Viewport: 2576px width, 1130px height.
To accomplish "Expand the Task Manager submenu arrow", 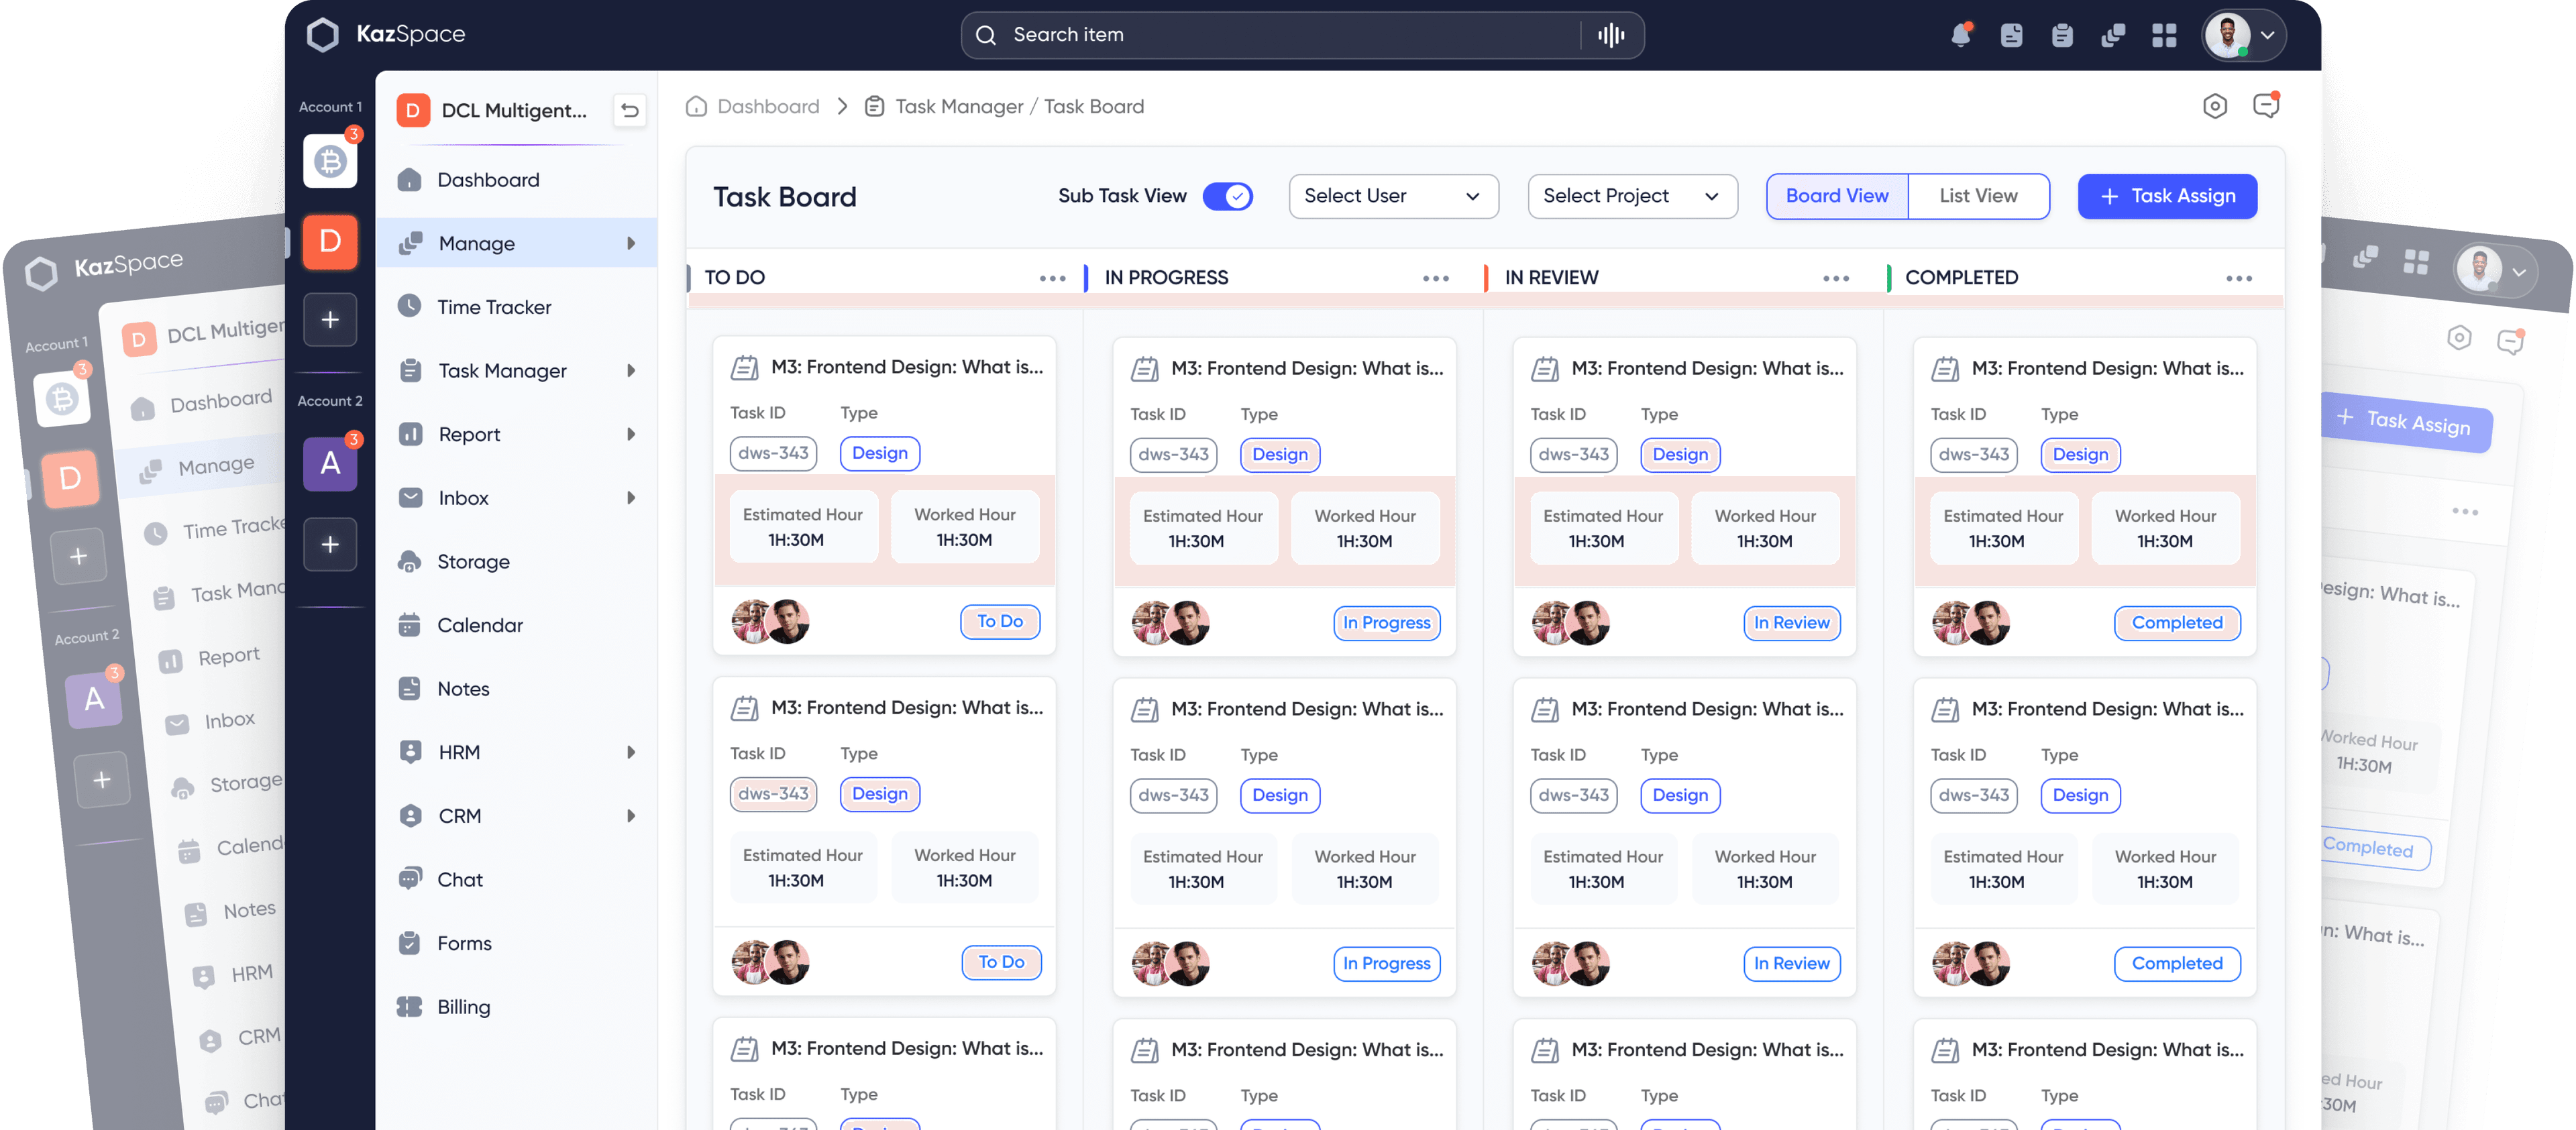I will click(x=631, y=370).
